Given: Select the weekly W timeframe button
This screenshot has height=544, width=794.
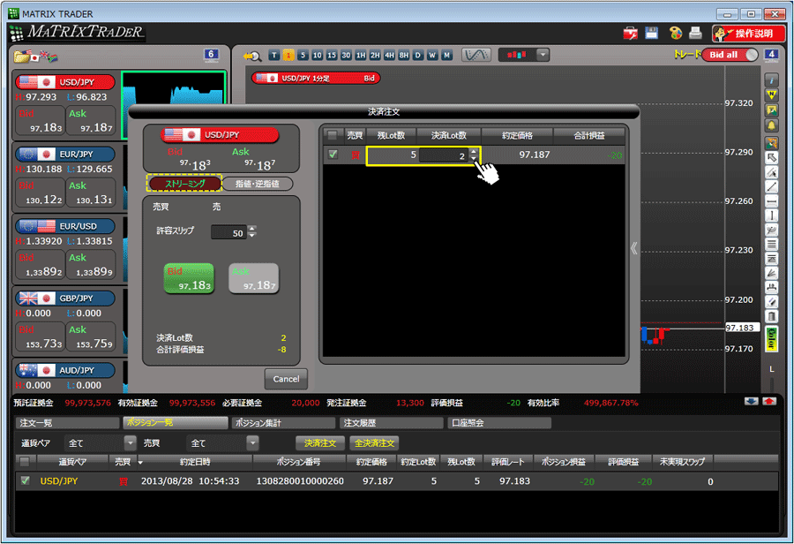Looking at the screenshot, I should 432,56.
